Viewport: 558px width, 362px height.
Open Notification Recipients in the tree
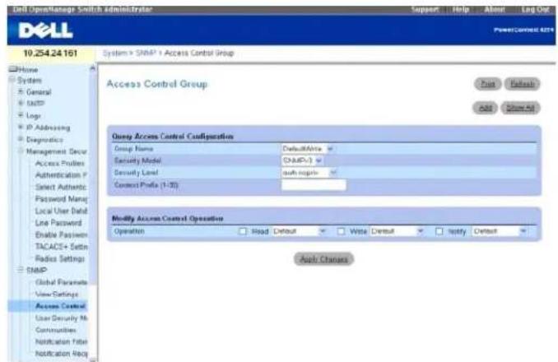click(x=61, y=354)
